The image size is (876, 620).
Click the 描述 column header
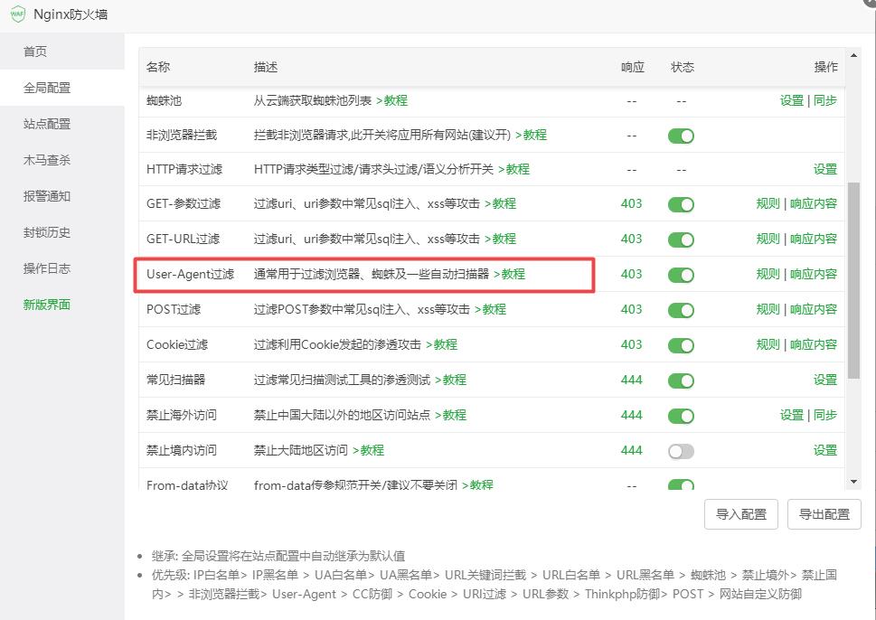[x=266, y=67]
